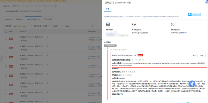Viewport: 208px width, 103px height.
Task: Open the 云安全中心 breadcrumb link
Action: [7, 6]
